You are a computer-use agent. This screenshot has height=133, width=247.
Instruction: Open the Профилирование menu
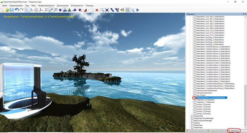[46, 6]
